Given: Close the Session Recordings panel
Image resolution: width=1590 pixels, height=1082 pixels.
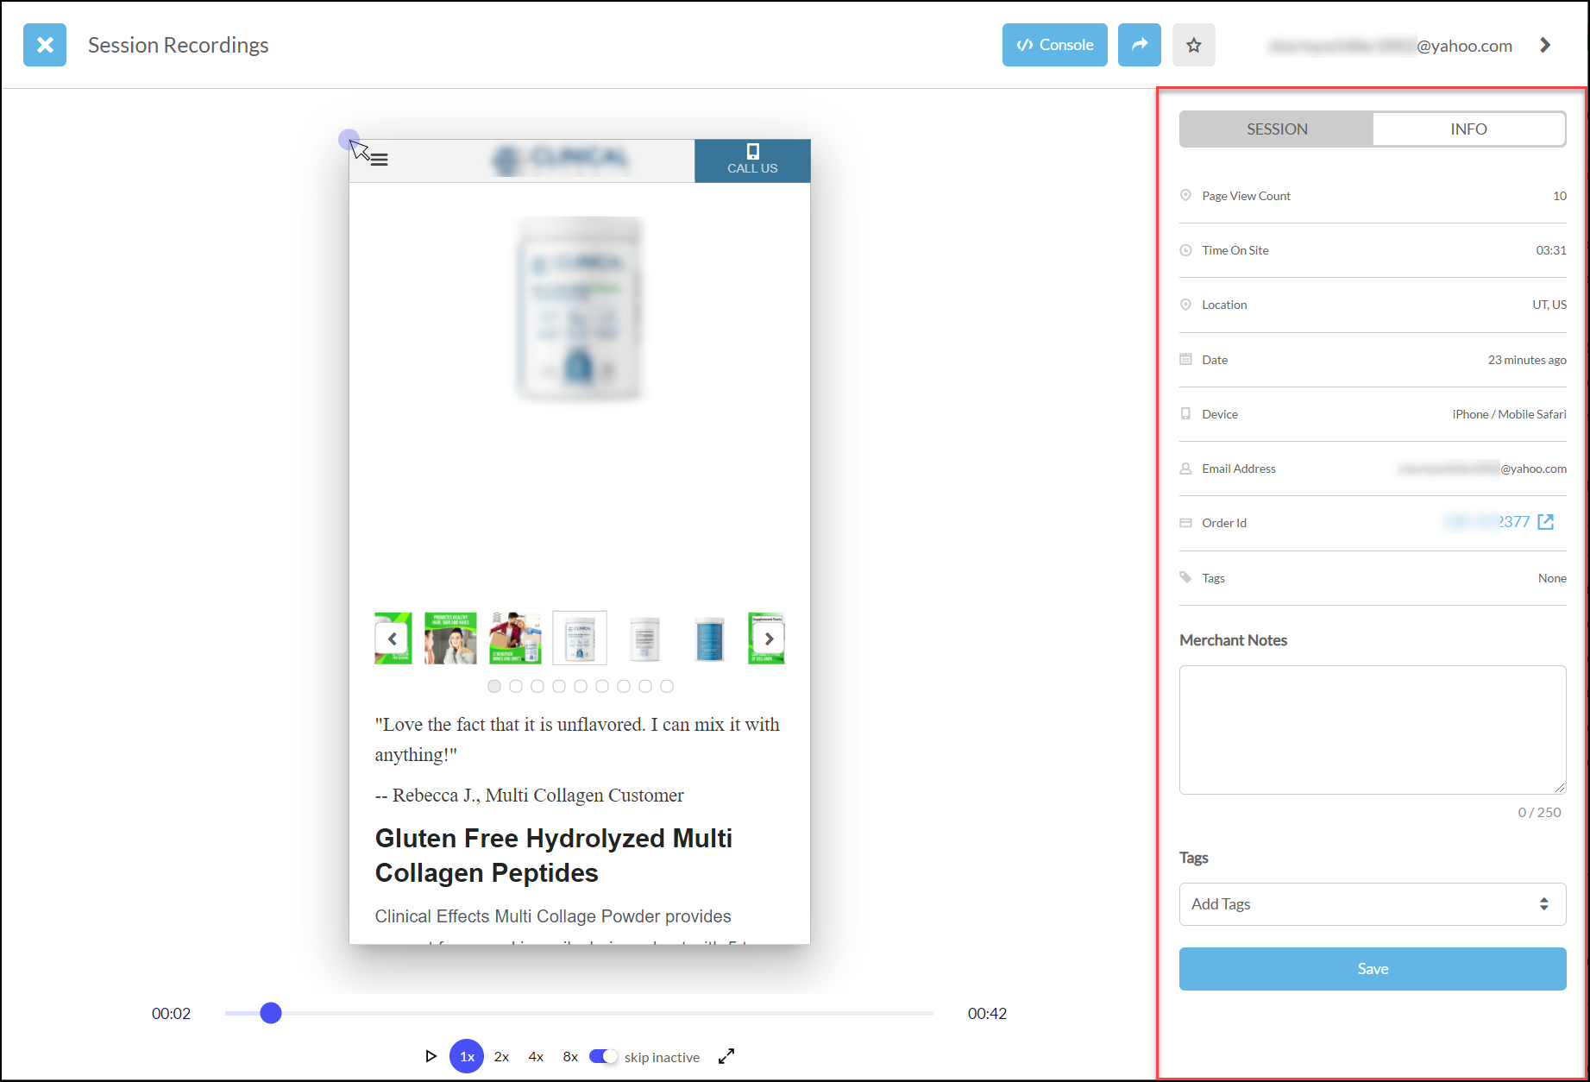Looking at the screenshot, I should 45,45.
